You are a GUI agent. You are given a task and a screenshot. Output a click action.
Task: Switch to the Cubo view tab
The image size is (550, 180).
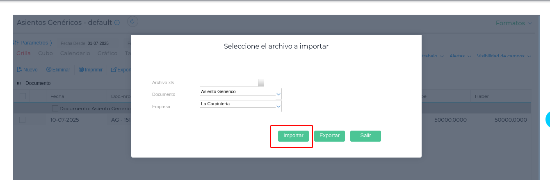point(45,53)
